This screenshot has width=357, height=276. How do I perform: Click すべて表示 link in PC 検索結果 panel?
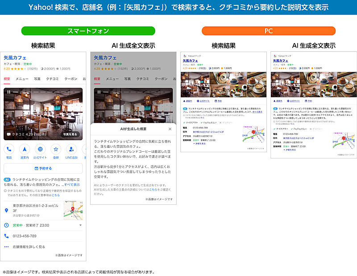click(x=257, y=112)
